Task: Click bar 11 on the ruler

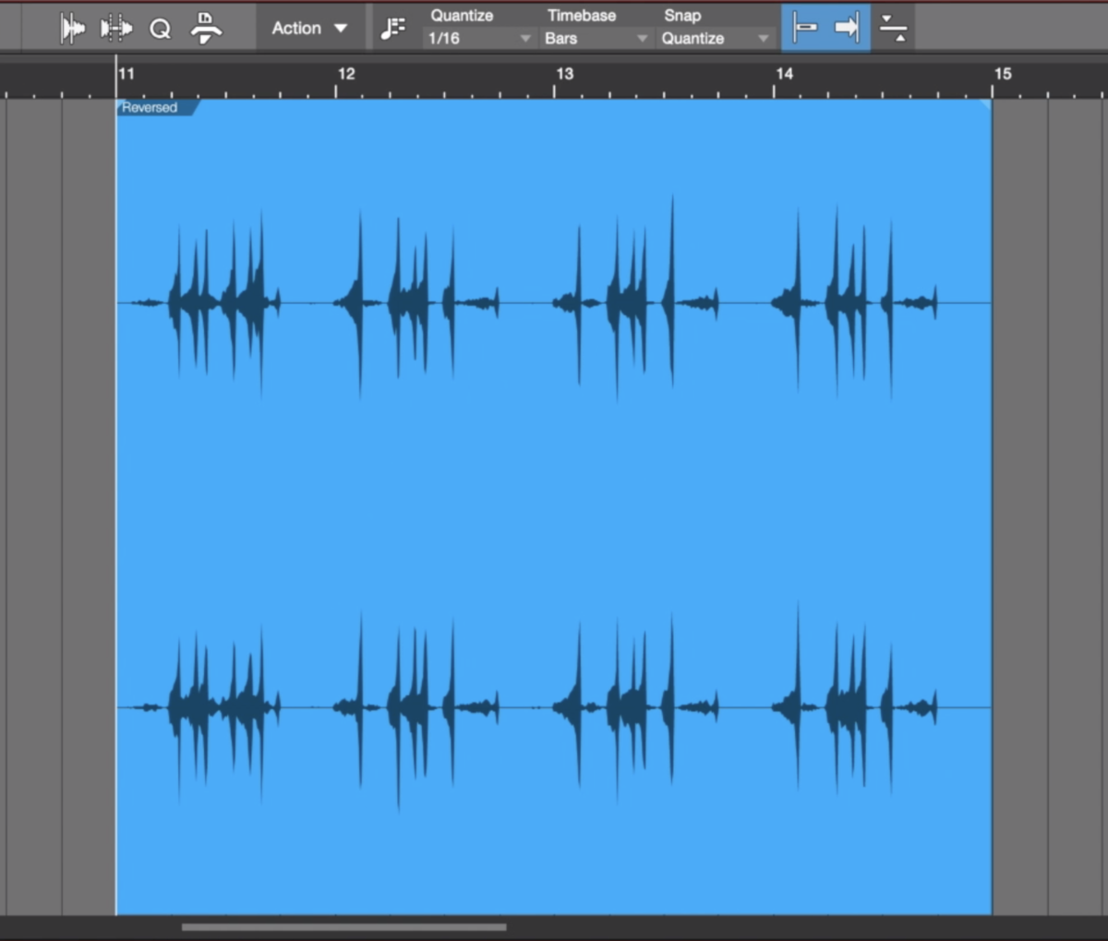Action: (126, 74)
